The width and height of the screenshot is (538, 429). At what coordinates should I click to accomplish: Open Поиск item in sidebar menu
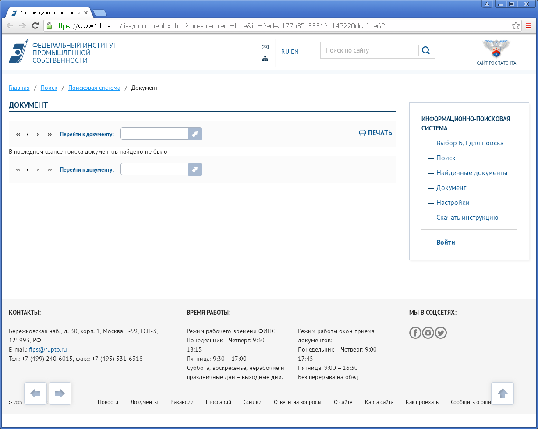446,158
